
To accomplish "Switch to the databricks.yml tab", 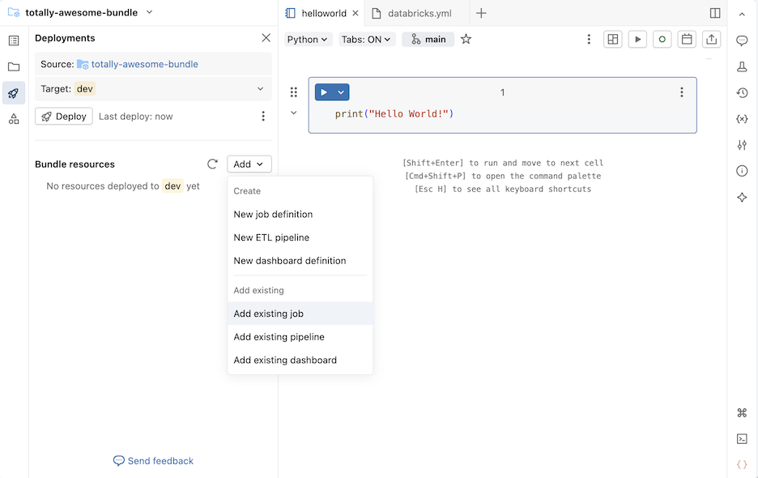I will pyautogui.click(x=414, y=12).
